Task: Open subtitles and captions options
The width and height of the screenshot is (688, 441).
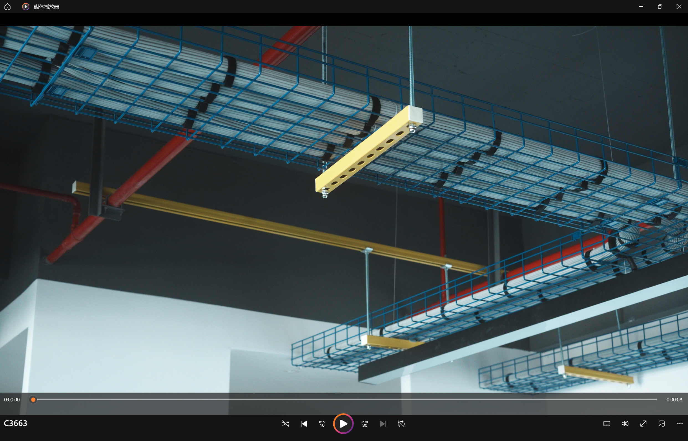Action: click(x=607, y=424)
